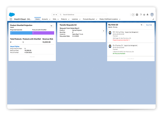The image size is (163, 117).
Task: Open the help question mark icon
Action: 141,15
